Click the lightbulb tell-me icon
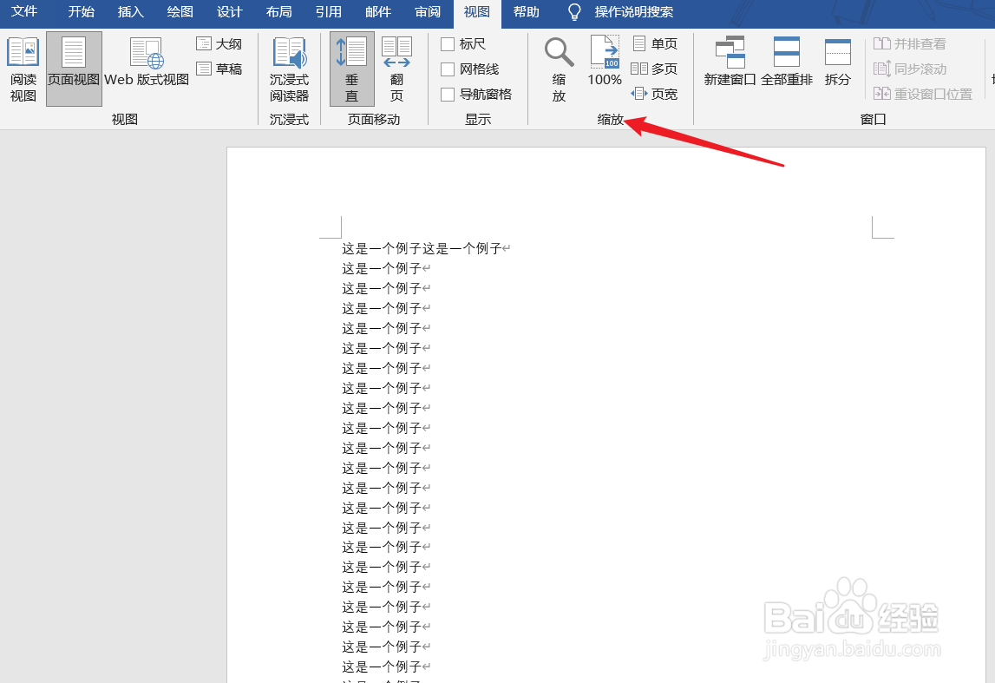Viewport: 995px width, 683px height. (x=574, y=12)
